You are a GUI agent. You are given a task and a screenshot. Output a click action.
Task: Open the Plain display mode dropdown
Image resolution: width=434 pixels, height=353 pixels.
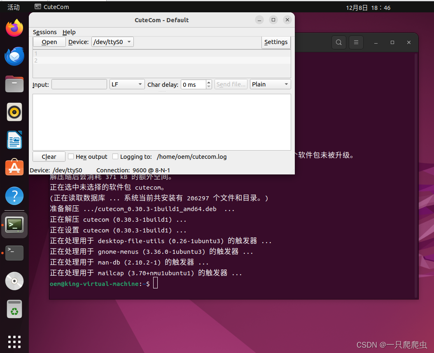(x=270, y=84)
